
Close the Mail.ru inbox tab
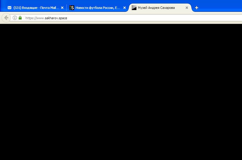click(x=62, y=8)
